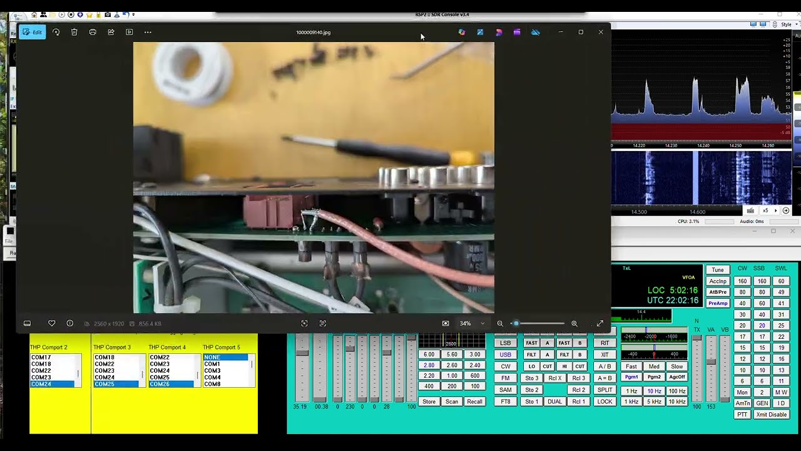Zoom in with the plus magnifier icon
The image size is (801, 451).
(x=574, y=323)
